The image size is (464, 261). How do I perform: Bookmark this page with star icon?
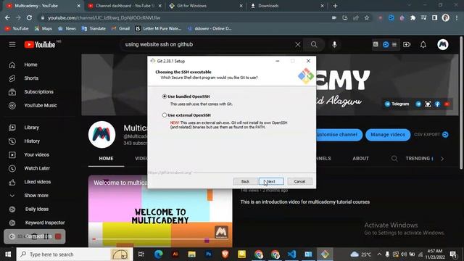[x=367, y=17]
